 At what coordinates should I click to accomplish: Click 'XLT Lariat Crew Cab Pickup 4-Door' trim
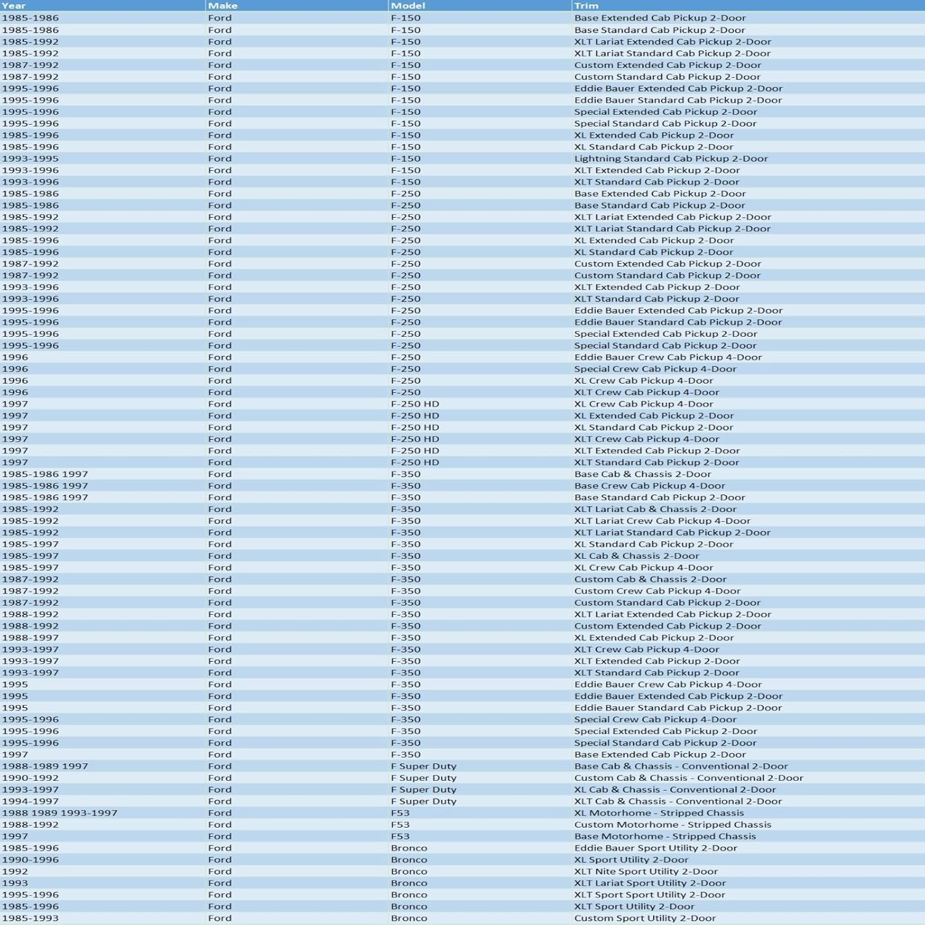click(x=662, y=521)
